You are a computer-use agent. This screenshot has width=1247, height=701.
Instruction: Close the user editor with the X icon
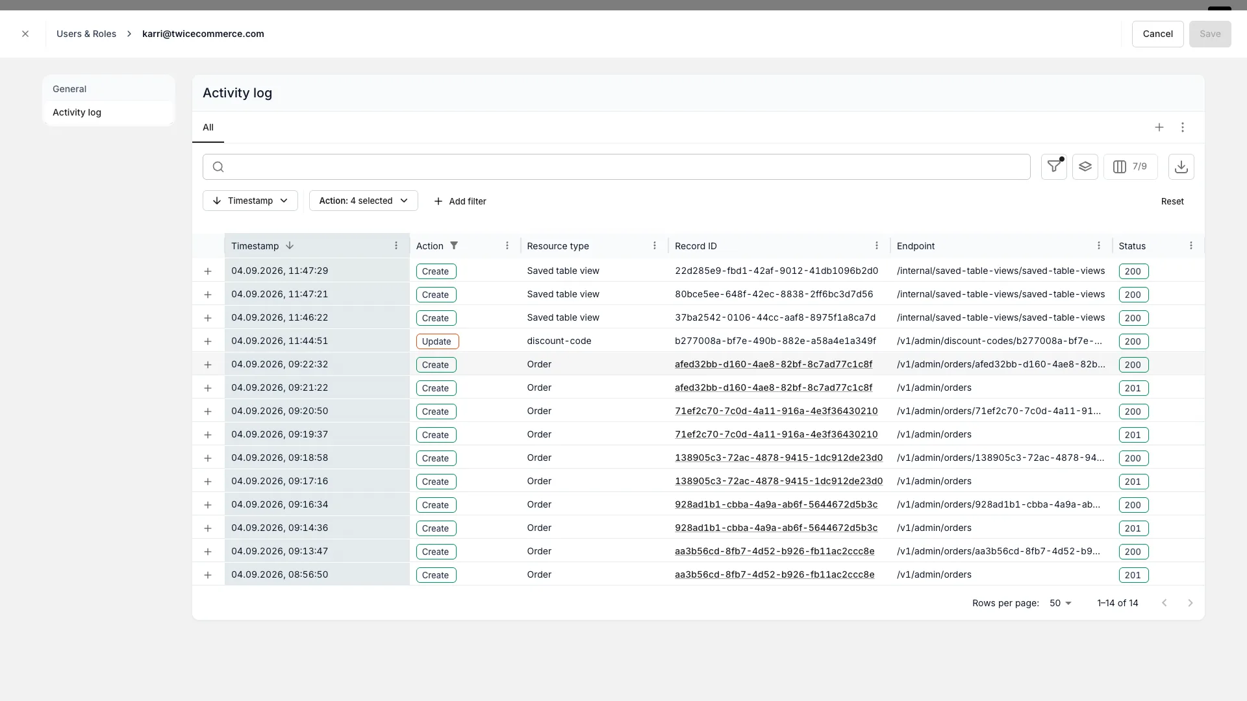point(25,34)
